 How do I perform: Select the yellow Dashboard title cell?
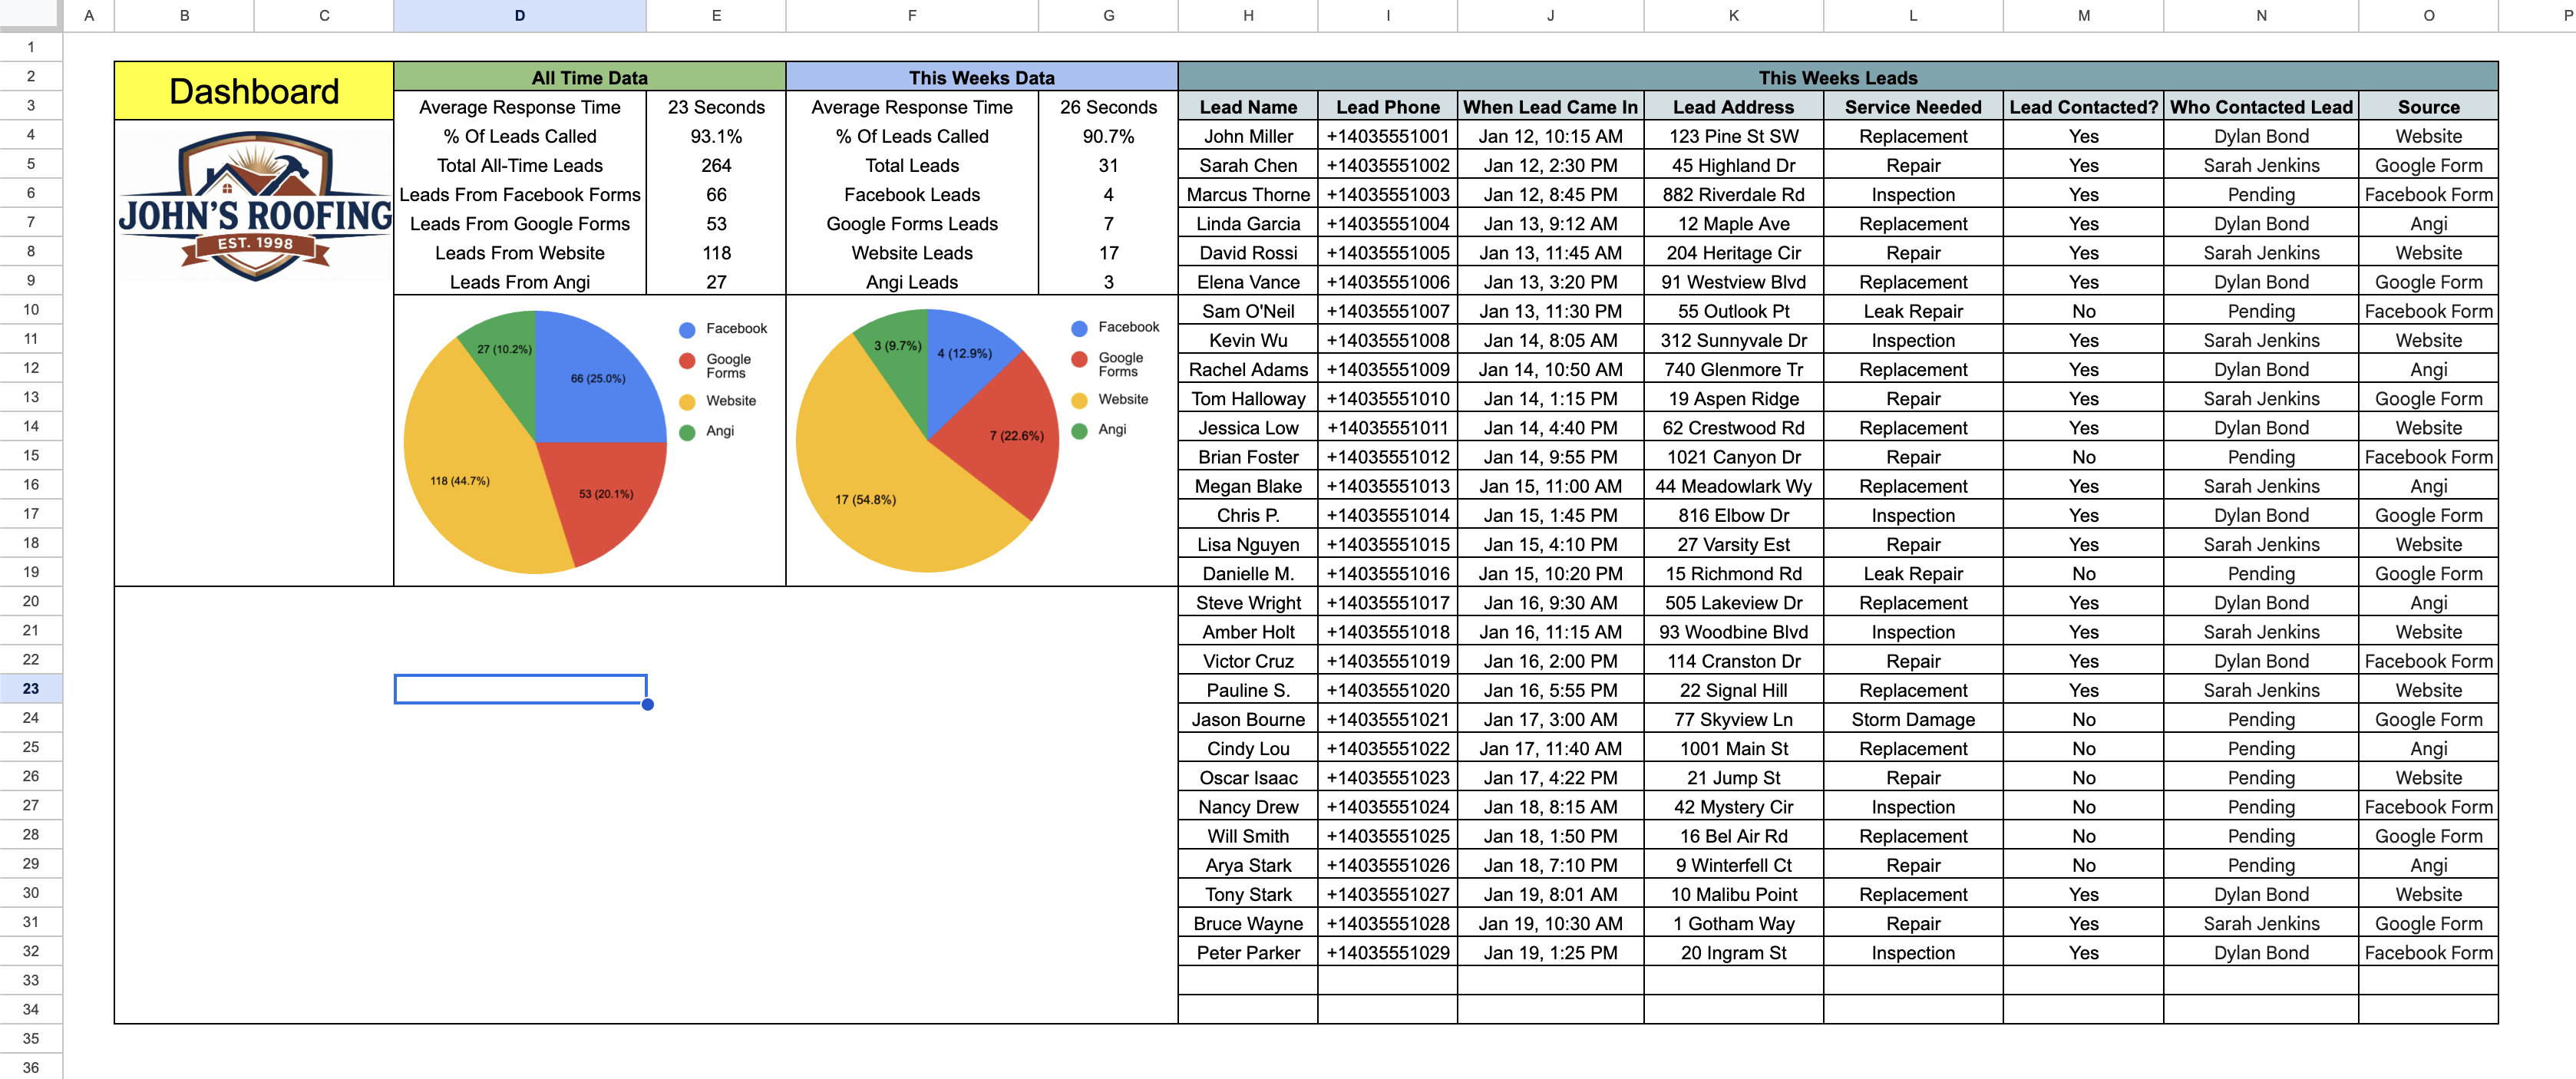(253, 92)
